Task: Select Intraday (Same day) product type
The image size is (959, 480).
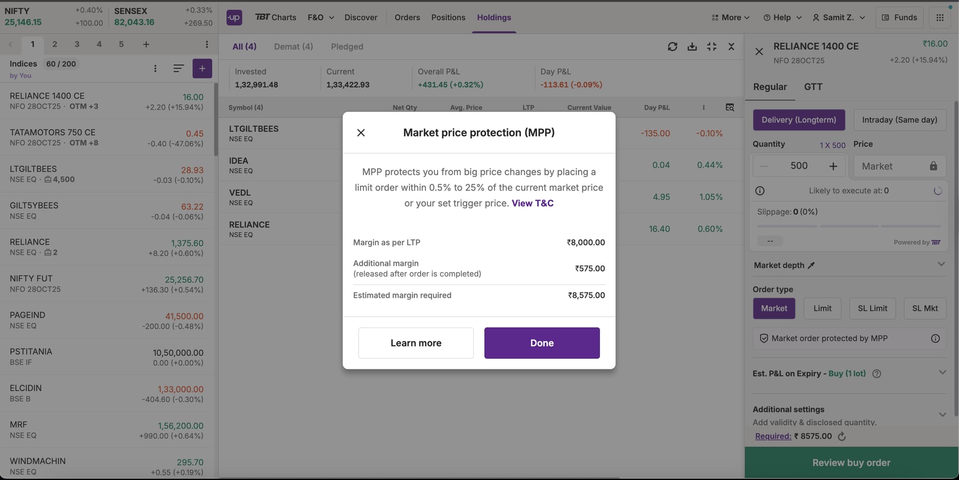Action: 899,120
